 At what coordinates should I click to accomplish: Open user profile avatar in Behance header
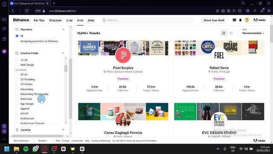pyautogui.click(x=247, y=20)
